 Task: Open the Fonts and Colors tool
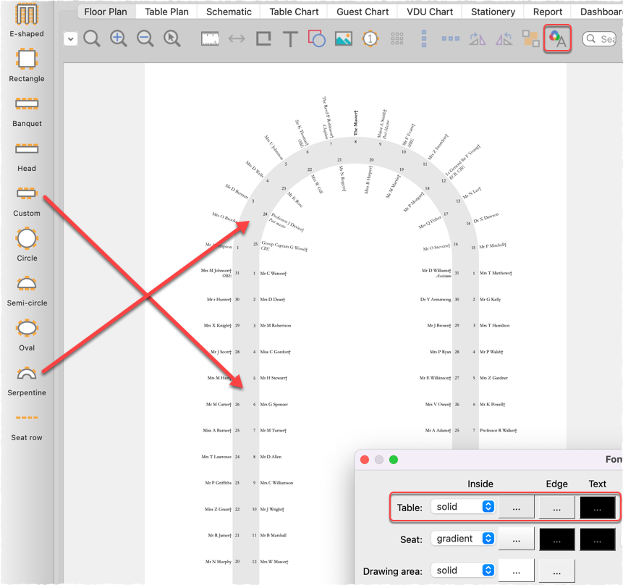556,38
